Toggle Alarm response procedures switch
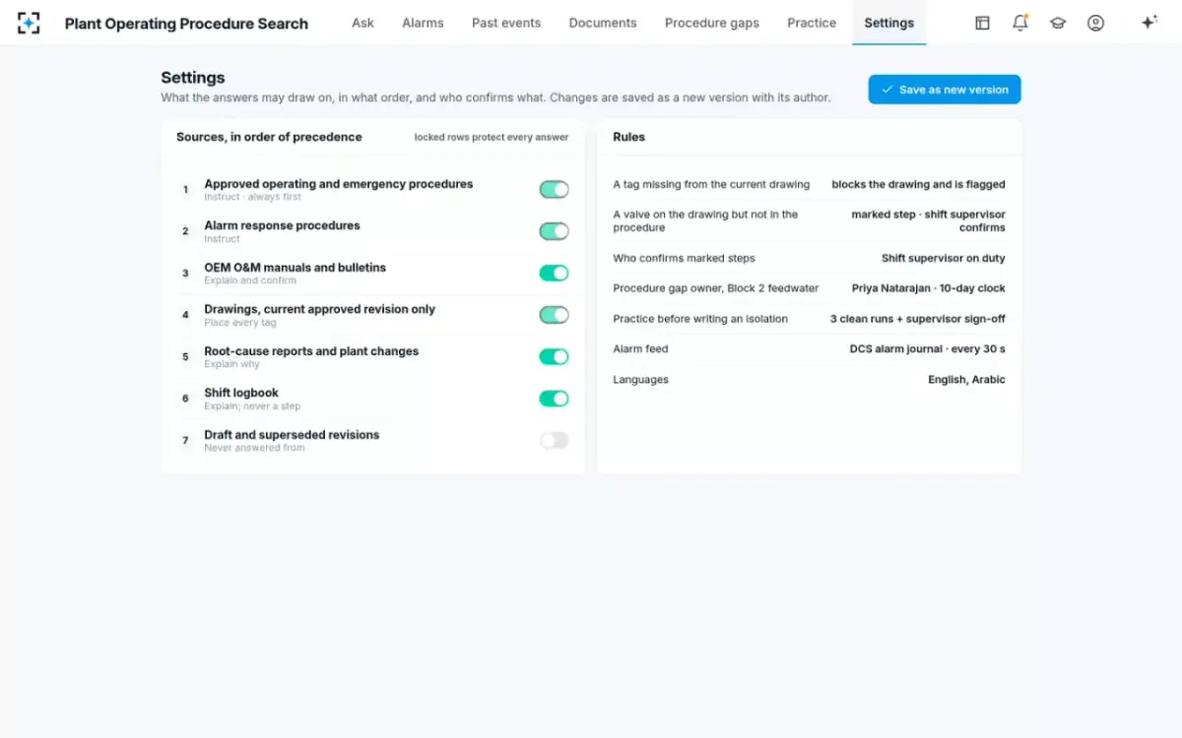 pyautogui.click(x=554, y=231)
